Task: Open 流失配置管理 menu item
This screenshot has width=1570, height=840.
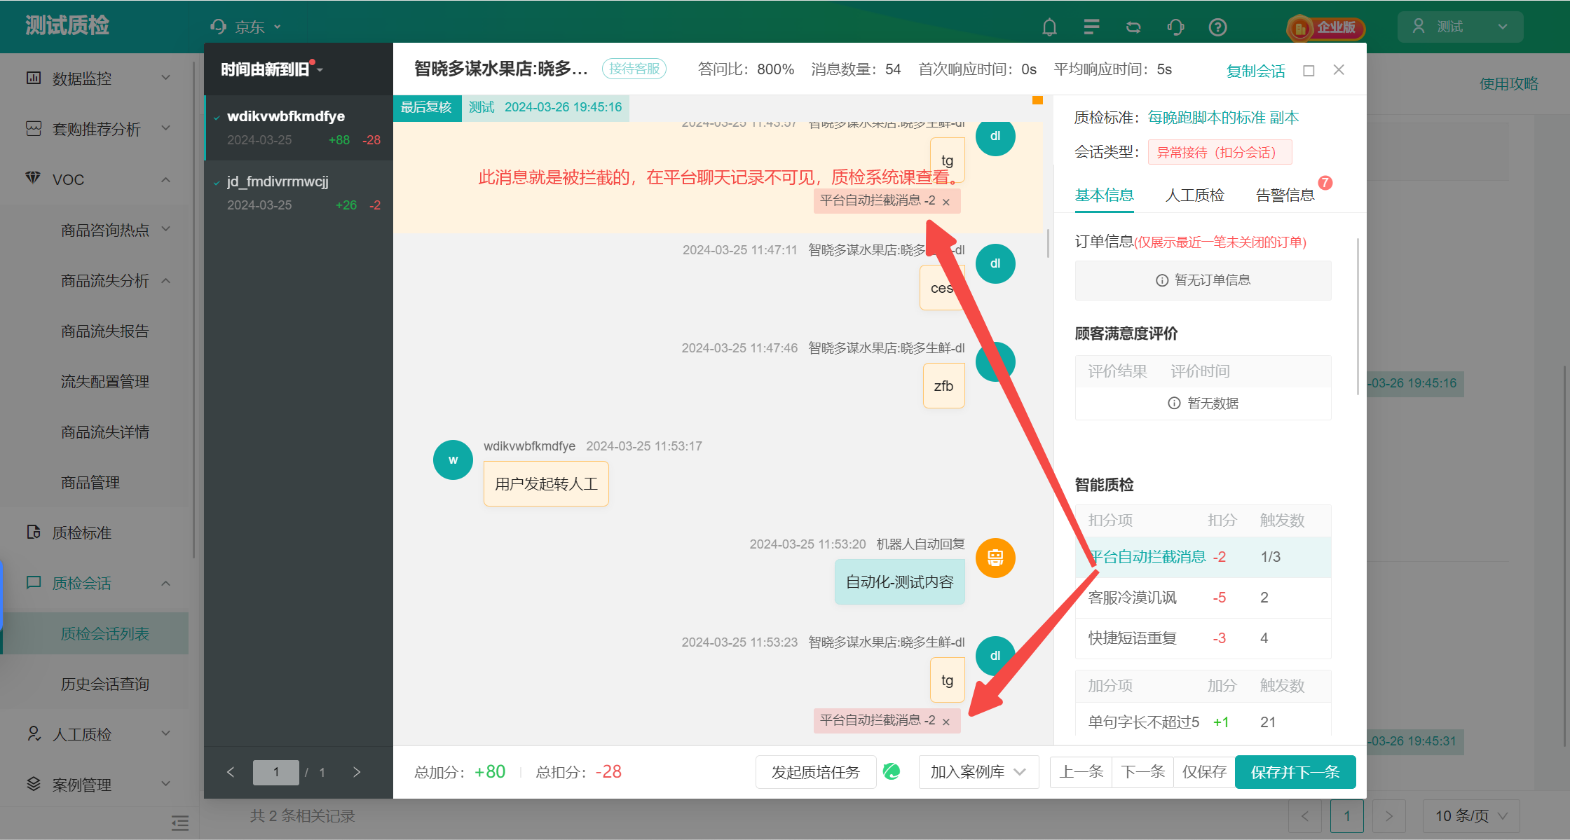Action: coord(105,381)
